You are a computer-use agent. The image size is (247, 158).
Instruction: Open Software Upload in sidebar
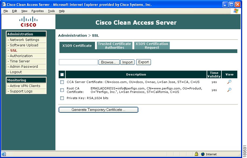[x=26, y=45]
